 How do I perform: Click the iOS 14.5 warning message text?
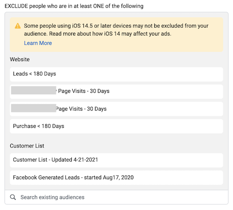[x=116, y=30]
